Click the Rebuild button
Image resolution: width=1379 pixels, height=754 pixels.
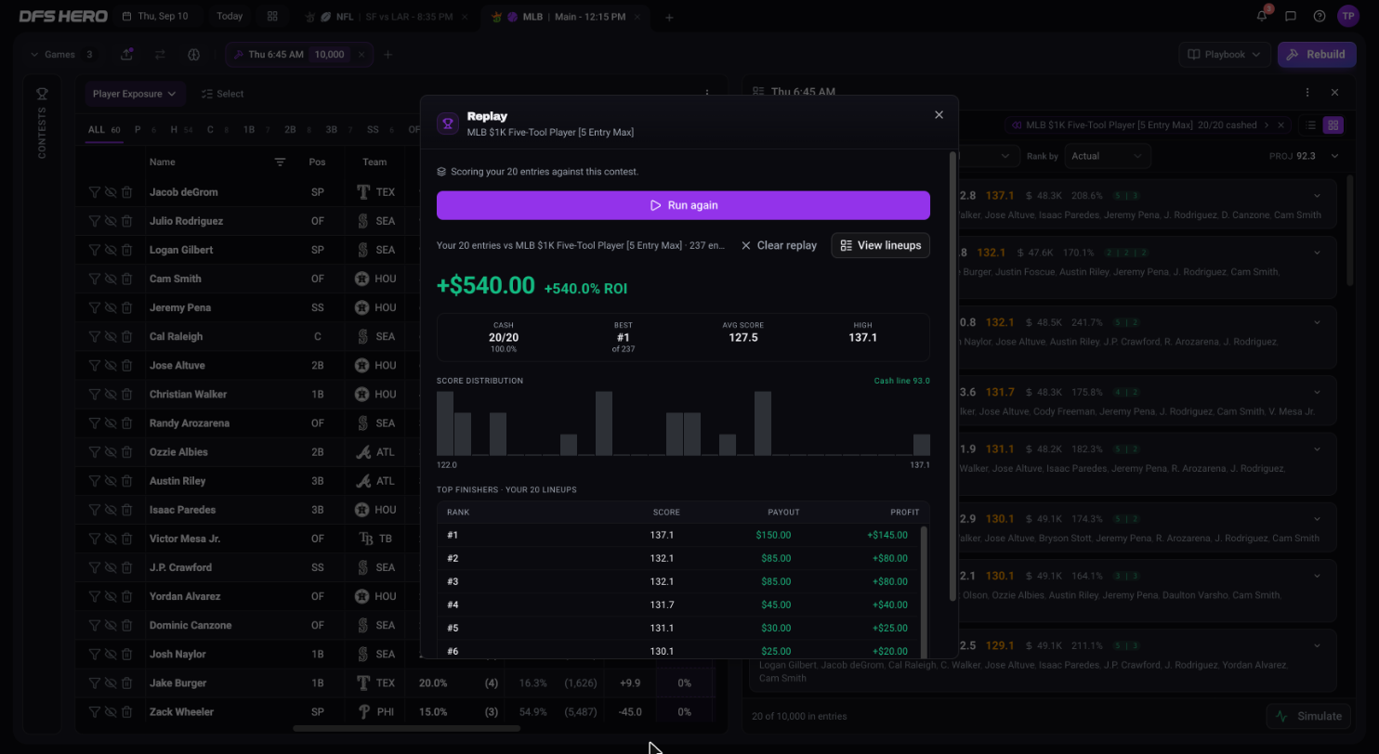[x=1316, y=54]
